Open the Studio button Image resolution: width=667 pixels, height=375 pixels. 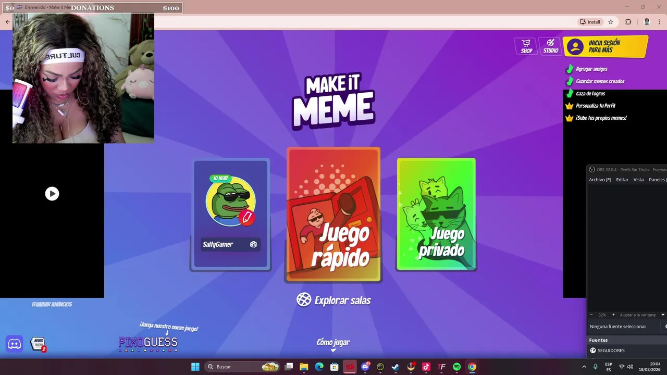pyautogui.click(x=550, y=46)
